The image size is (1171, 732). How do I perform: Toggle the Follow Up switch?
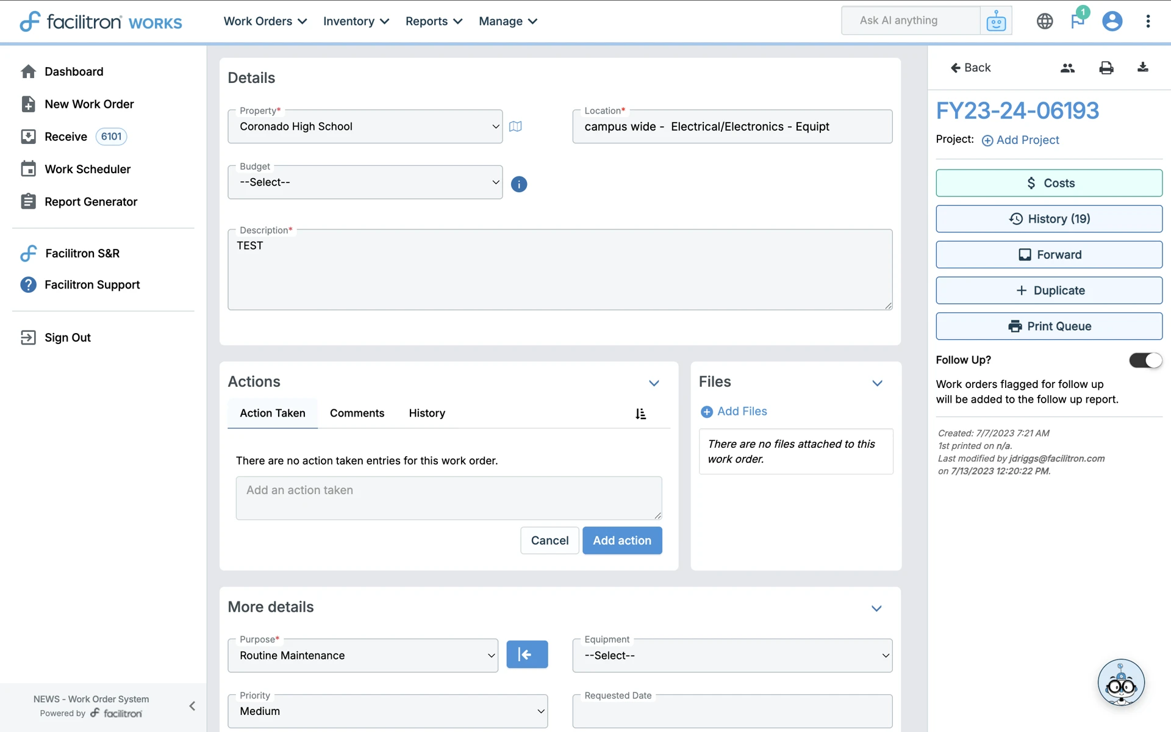1145,360
